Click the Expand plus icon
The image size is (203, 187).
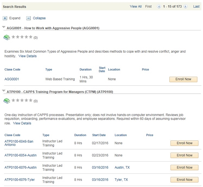(5, 18)
